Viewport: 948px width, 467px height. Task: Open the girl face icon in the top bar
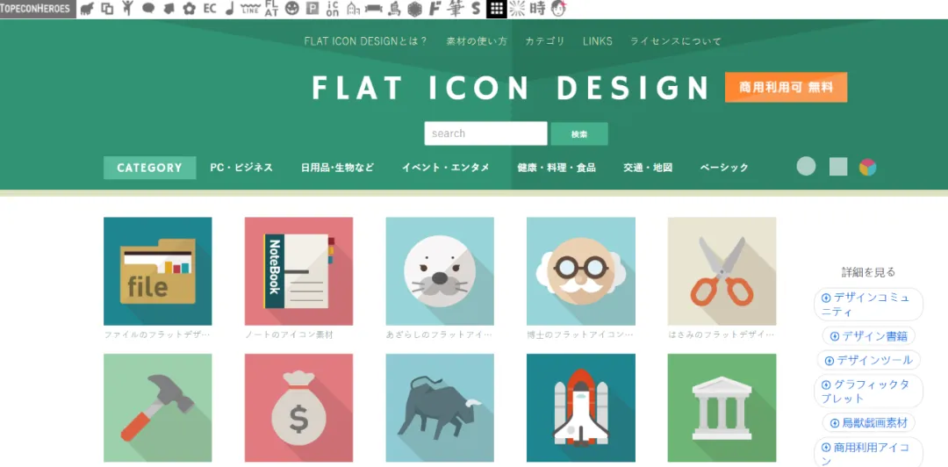[559, 9]
